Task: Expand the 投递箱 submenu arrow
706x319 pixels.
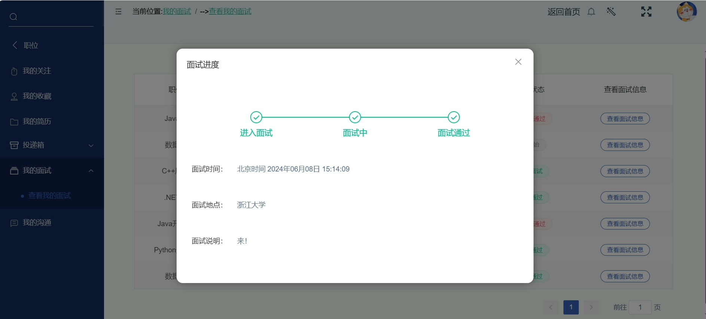Action: pos(91,146)
